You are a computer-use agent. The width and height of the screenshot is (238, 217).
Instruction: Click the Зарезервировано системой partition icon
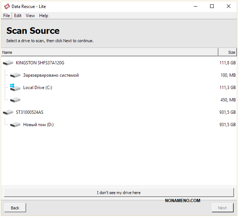tap(15, 75)
